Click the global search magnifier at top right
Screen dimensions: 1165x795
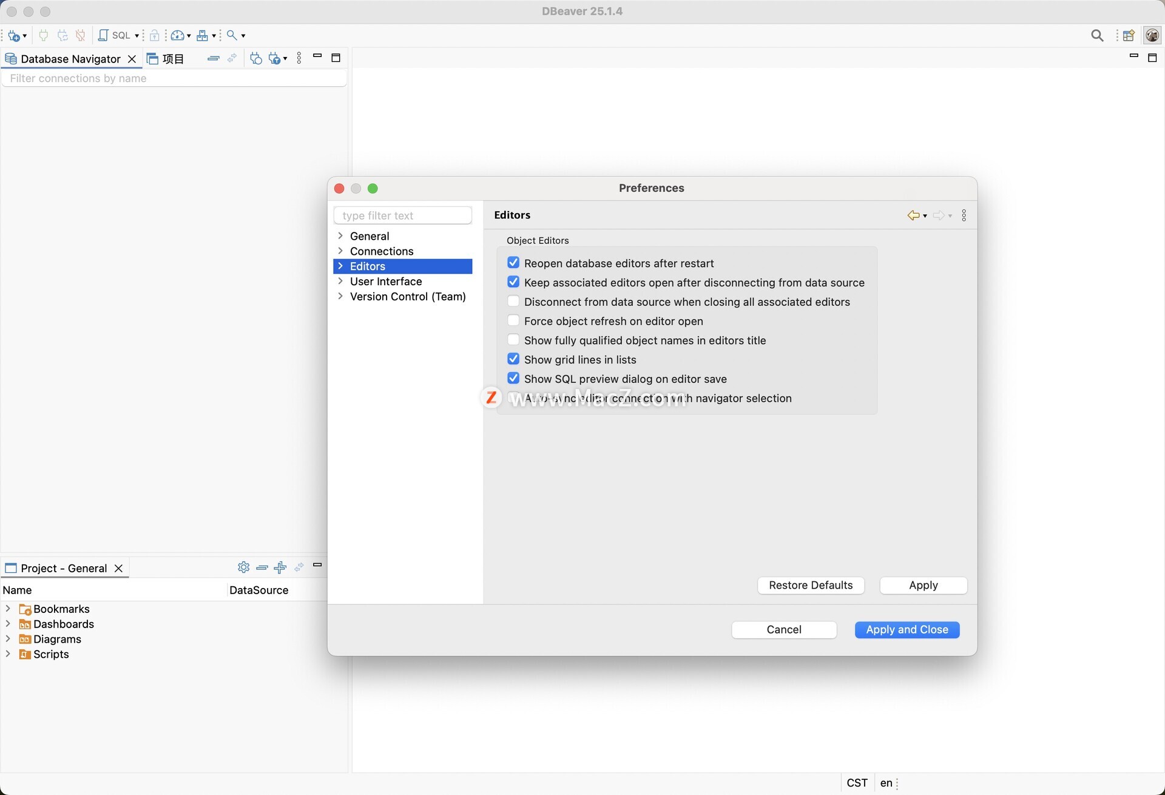click(1097, 35)
